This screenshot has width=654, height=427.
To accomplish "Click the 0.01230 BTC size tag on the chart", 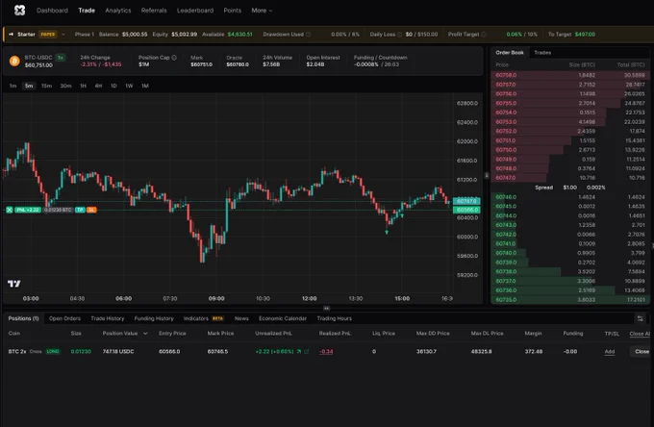I will coord(58,210).
